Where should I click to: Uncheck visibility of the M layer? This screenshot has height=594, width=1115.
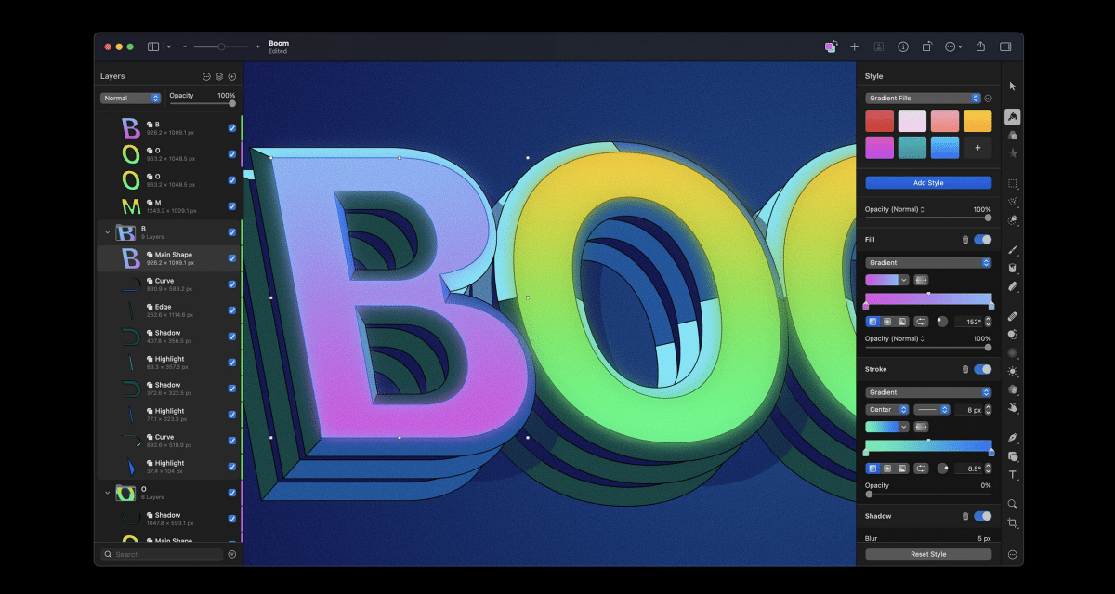[x=231, y=206]
